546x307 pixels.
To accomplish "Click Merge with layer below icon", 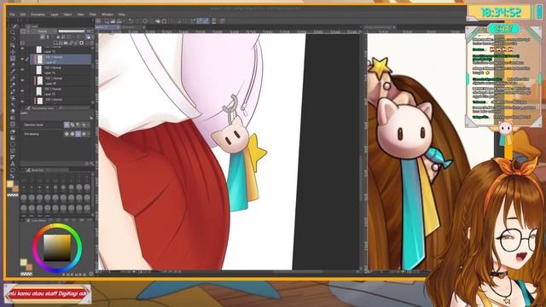I will click(x=76, y=43).
